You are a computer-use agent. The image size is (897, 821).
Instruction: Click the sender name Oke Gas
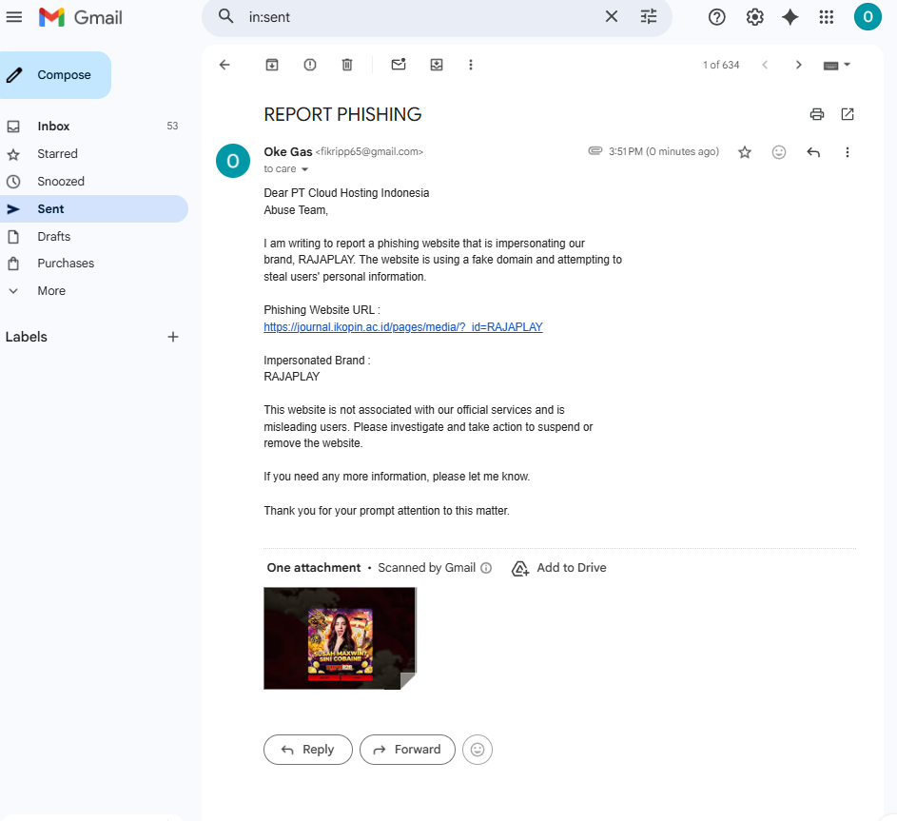[x=288, y=151]
